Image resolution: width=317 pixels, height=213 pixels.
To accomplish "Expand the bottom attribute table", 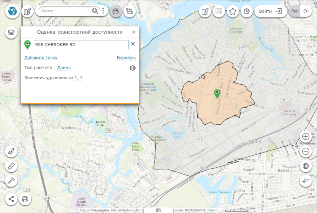I will click(x=158, y=210).
